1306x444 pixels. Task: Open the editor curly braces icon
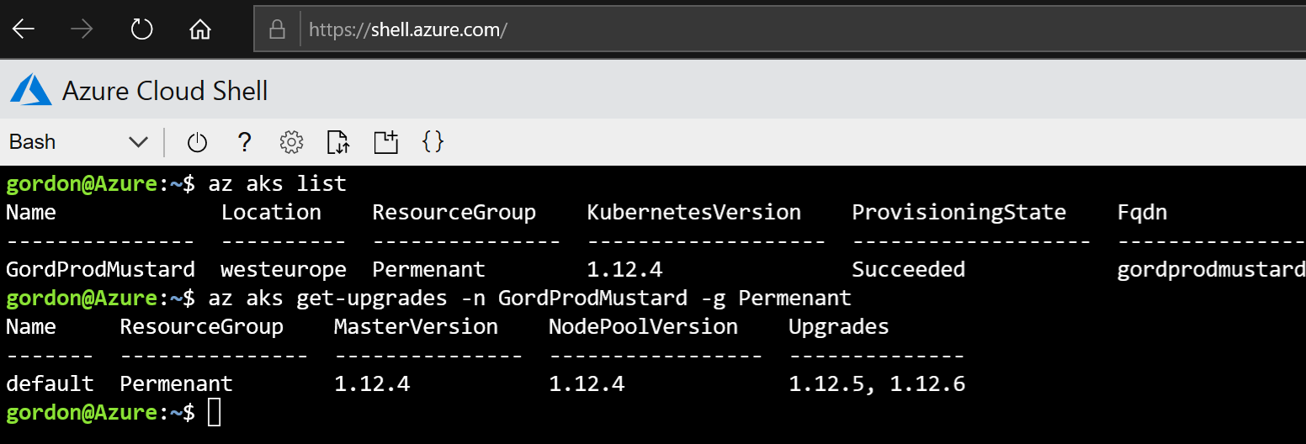coord(433,141)
